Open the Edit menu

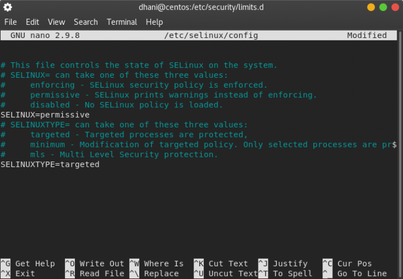pyautogui.click(x=32, y=22)
